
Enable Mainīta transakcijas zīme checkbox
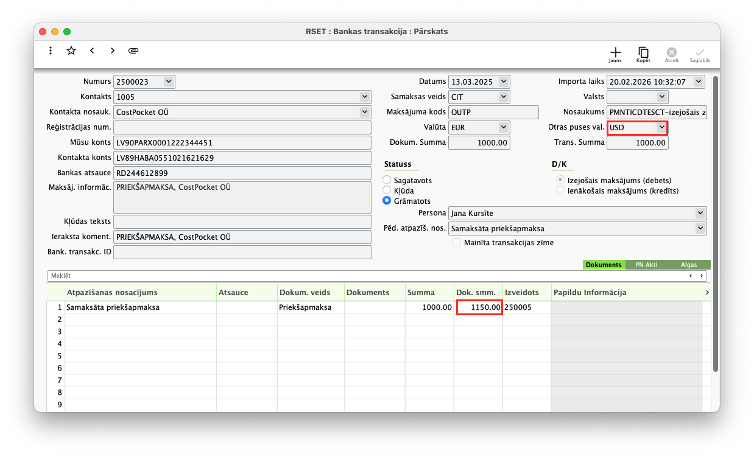tap(457, 242)
